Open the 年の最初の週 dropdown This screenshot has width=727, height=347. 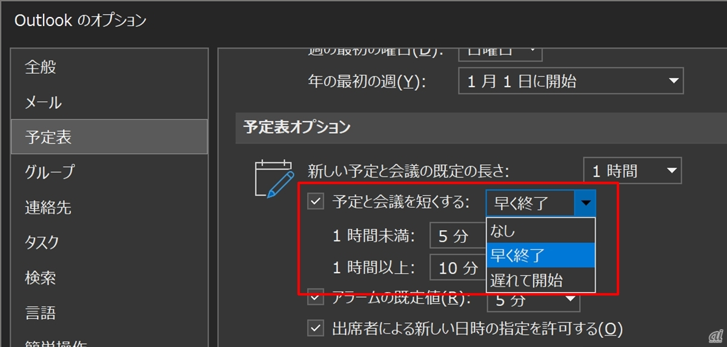[571, 81]
